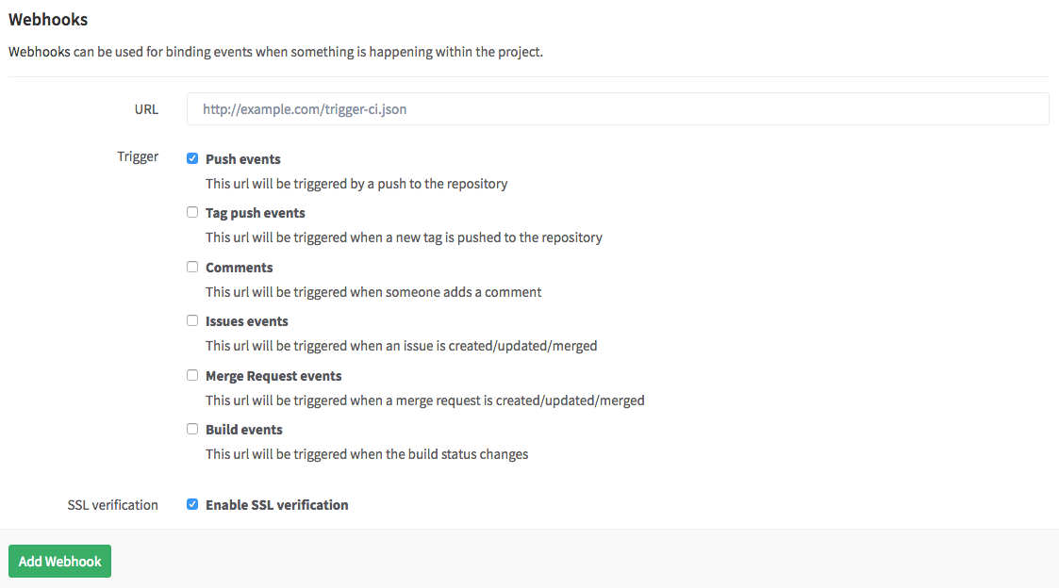Screen dimensions: 1059x588
Task: Click the 'SSL verification' row label
Action: point(113,505)
